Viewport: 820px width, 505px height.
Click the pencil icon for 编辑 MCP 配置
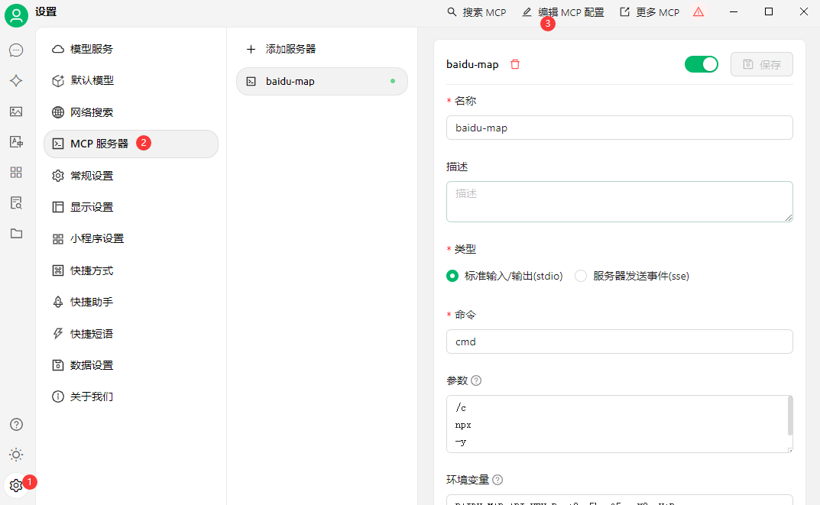(527, 11)
